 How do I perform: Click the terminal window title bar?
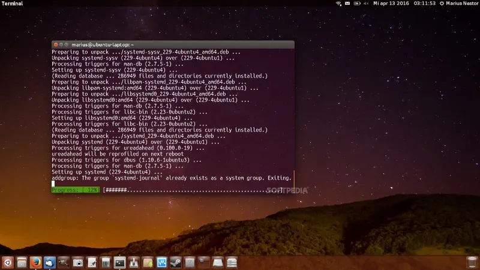coord(180,44)
